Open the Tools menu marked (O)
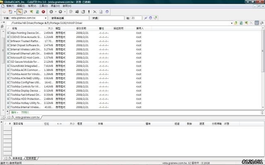 pos(43,6)
